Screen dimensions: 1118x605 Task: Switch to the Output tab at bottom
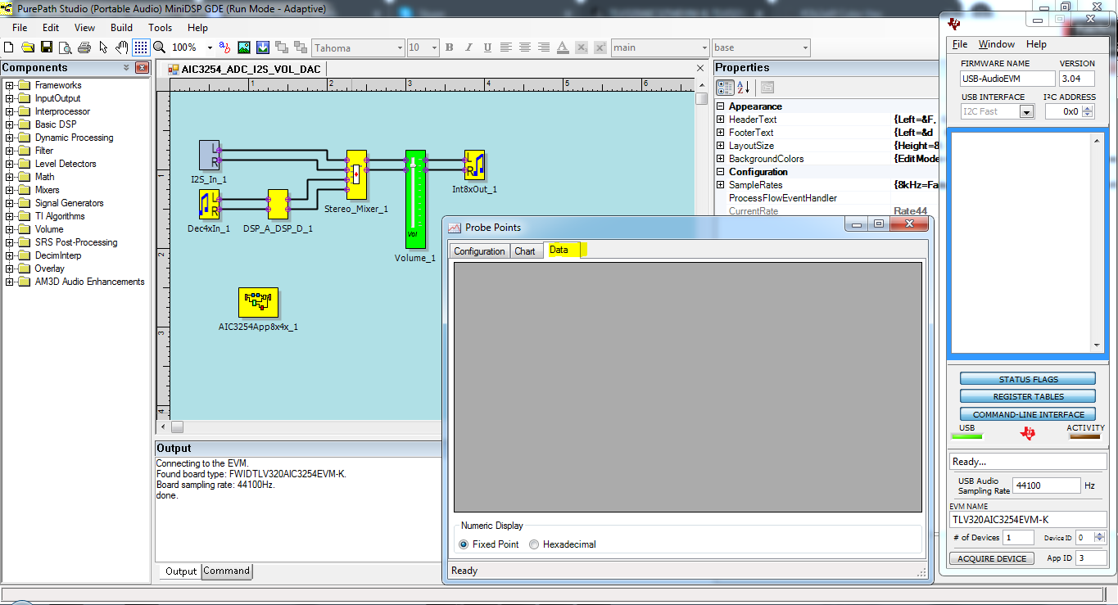point(181,571)
